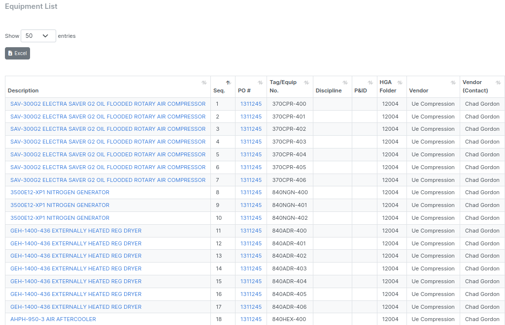Open SAV-300G2 compressor link in row 7
The width and height of the screenshot is (505, 325).
click(x=108, y=180)
